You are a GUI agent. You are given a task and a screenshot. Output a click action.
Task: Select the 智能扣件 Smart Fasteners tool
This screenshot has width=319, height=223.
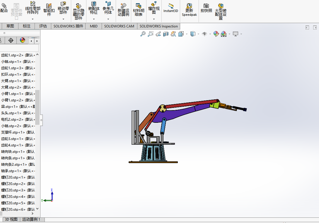49,10
